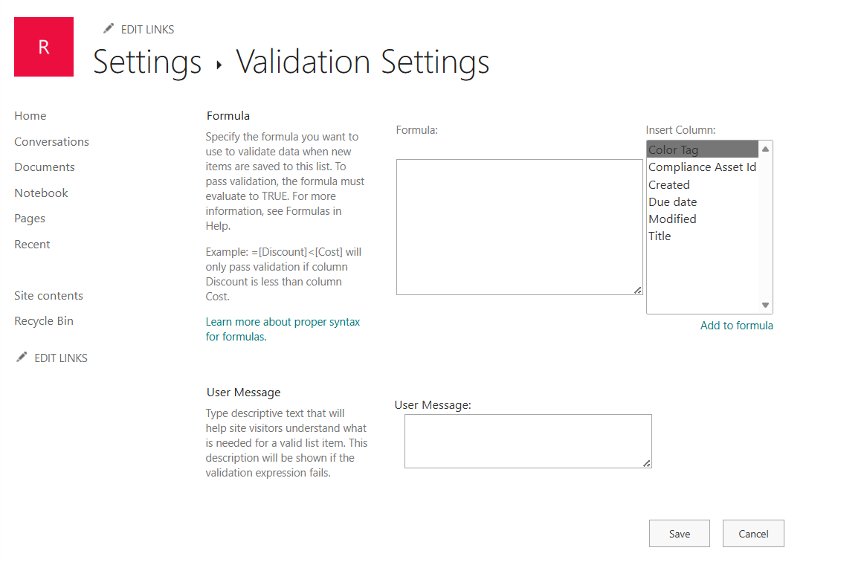Click the pencil icon beside top EDIT LINKS
This screenshot has width=864, height=565.
[109, 28]
